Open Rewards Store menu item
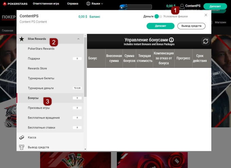231x168 pixels. [50, 68]
